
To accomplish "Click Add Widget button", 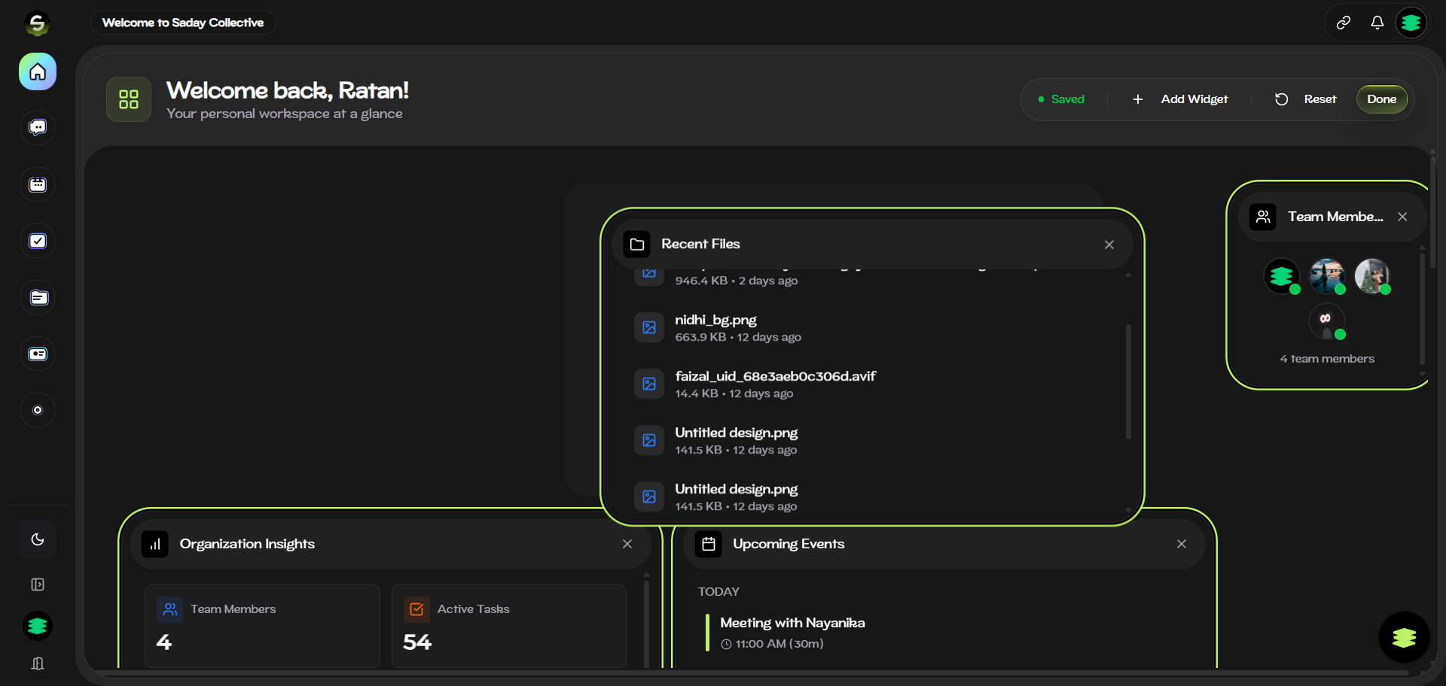I will point(1179,99).
